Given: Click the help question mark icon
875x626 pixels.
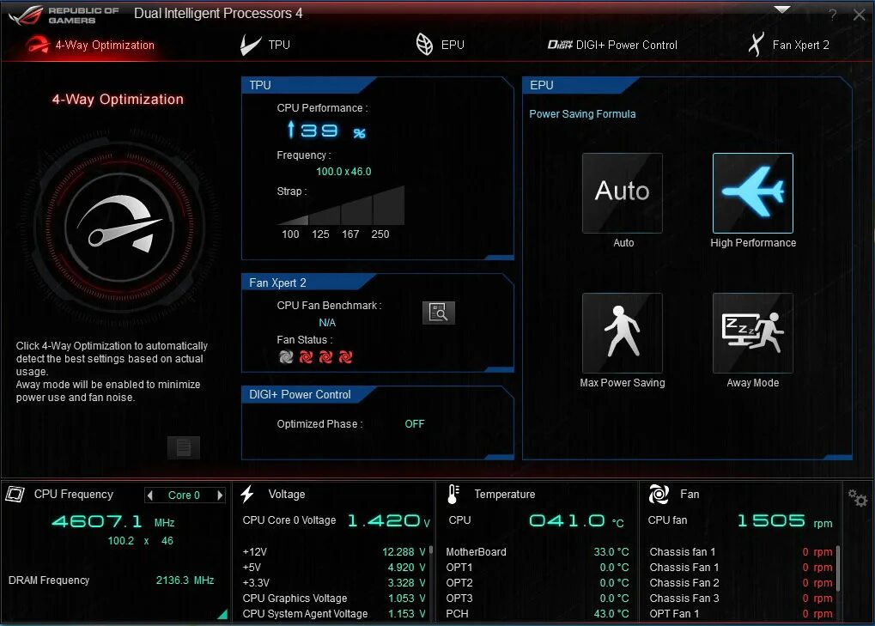Looking at the screenshot, I should [x=833, y=15].
